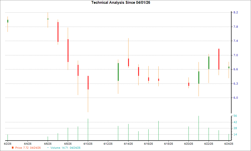Click the 4/20/26 date label
Screen dimensions: 251x151
pos(189,144)
